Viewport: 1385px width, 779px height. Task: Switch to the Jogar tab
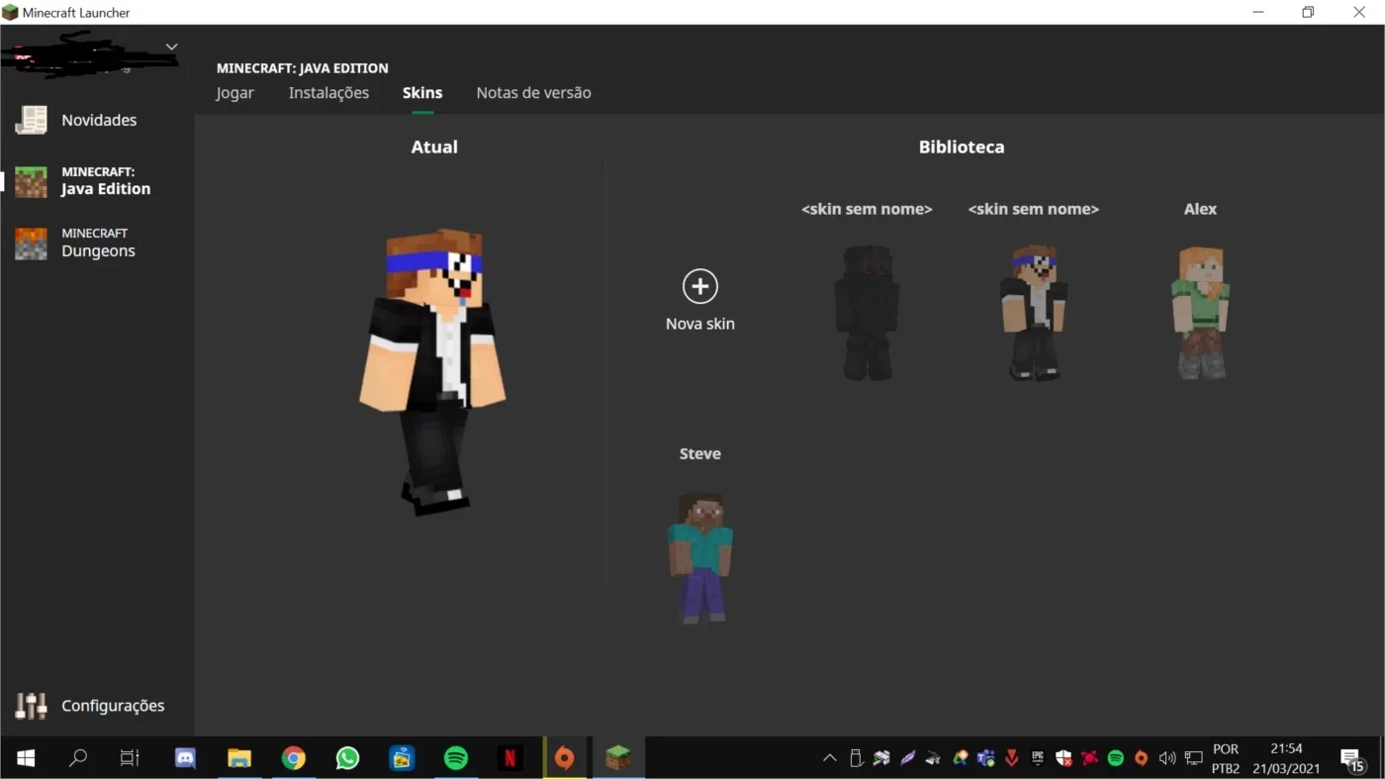click(x=235, y=93)
